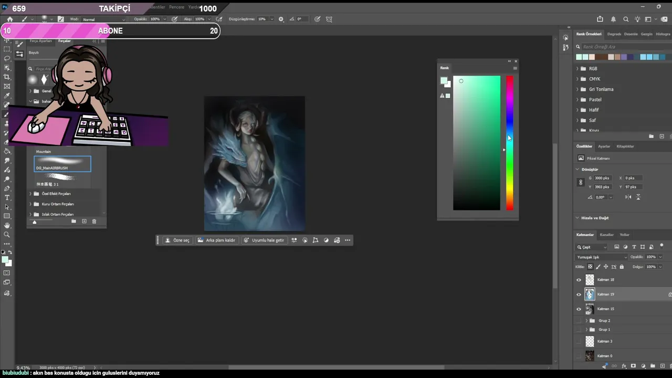The width and height of the screenshot is (672, 378).
Task: Open the brush Mod dropdown set to Normal
Action: [x=103, y=19]
